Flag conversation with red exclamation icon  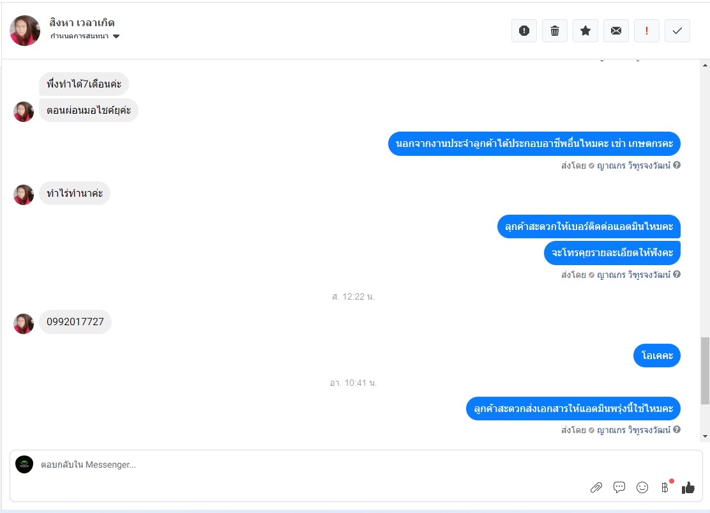[x=647, y=31]
